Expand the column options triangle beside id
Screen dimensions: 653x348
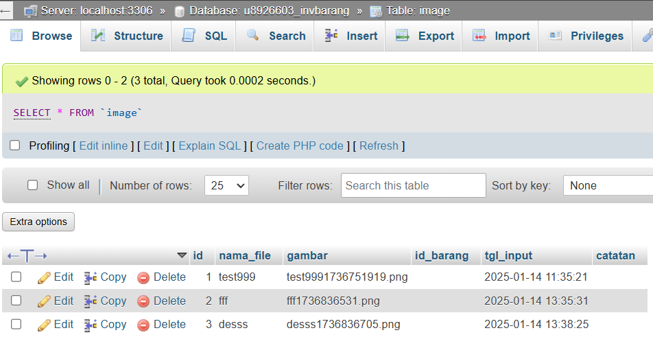[x=182, y=255]
